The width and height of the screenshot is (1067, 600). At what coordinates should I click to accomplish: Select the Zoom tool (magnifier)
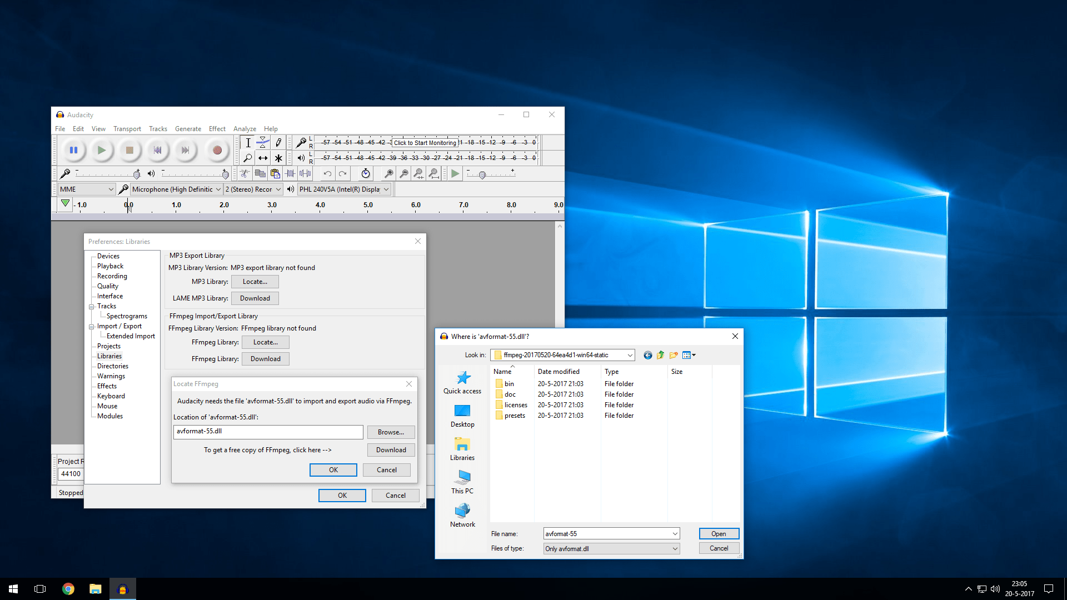click(x=248, y=158)
